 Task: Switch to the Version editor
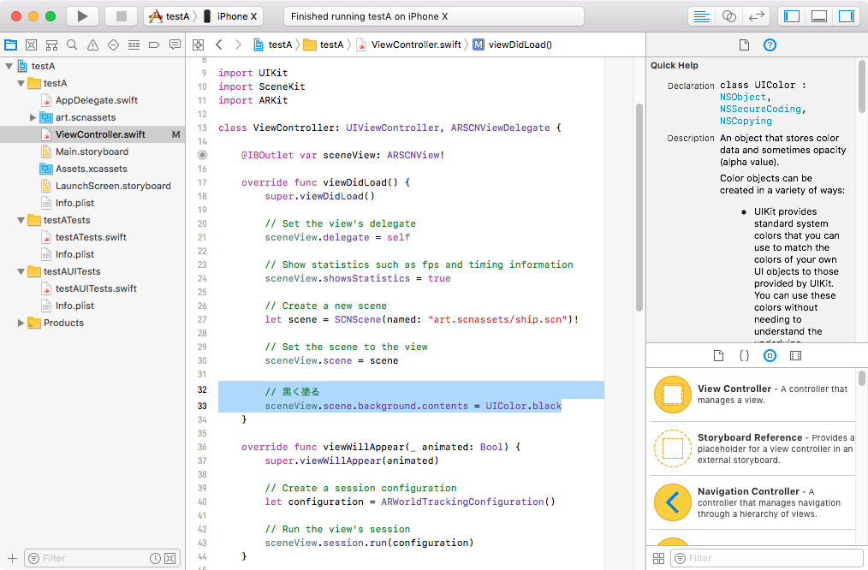click(x=756, y=16)
